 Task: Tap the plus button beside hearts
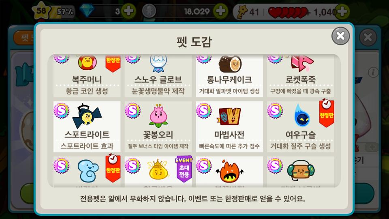(342, 11)
